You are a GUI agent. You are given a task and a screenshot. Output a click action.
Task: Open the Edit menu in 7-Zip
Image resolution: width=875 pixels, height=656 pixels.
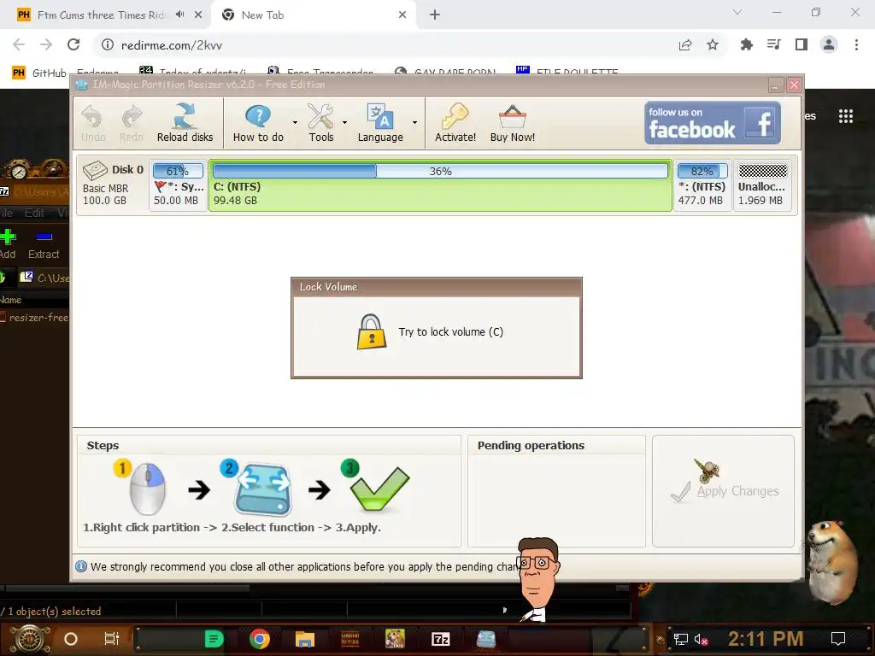pyautogui.click(x=34, y=213)
